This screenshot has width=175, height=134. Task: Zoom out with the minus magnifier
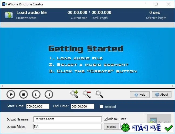pyautogui.click(x=87, y=94)
